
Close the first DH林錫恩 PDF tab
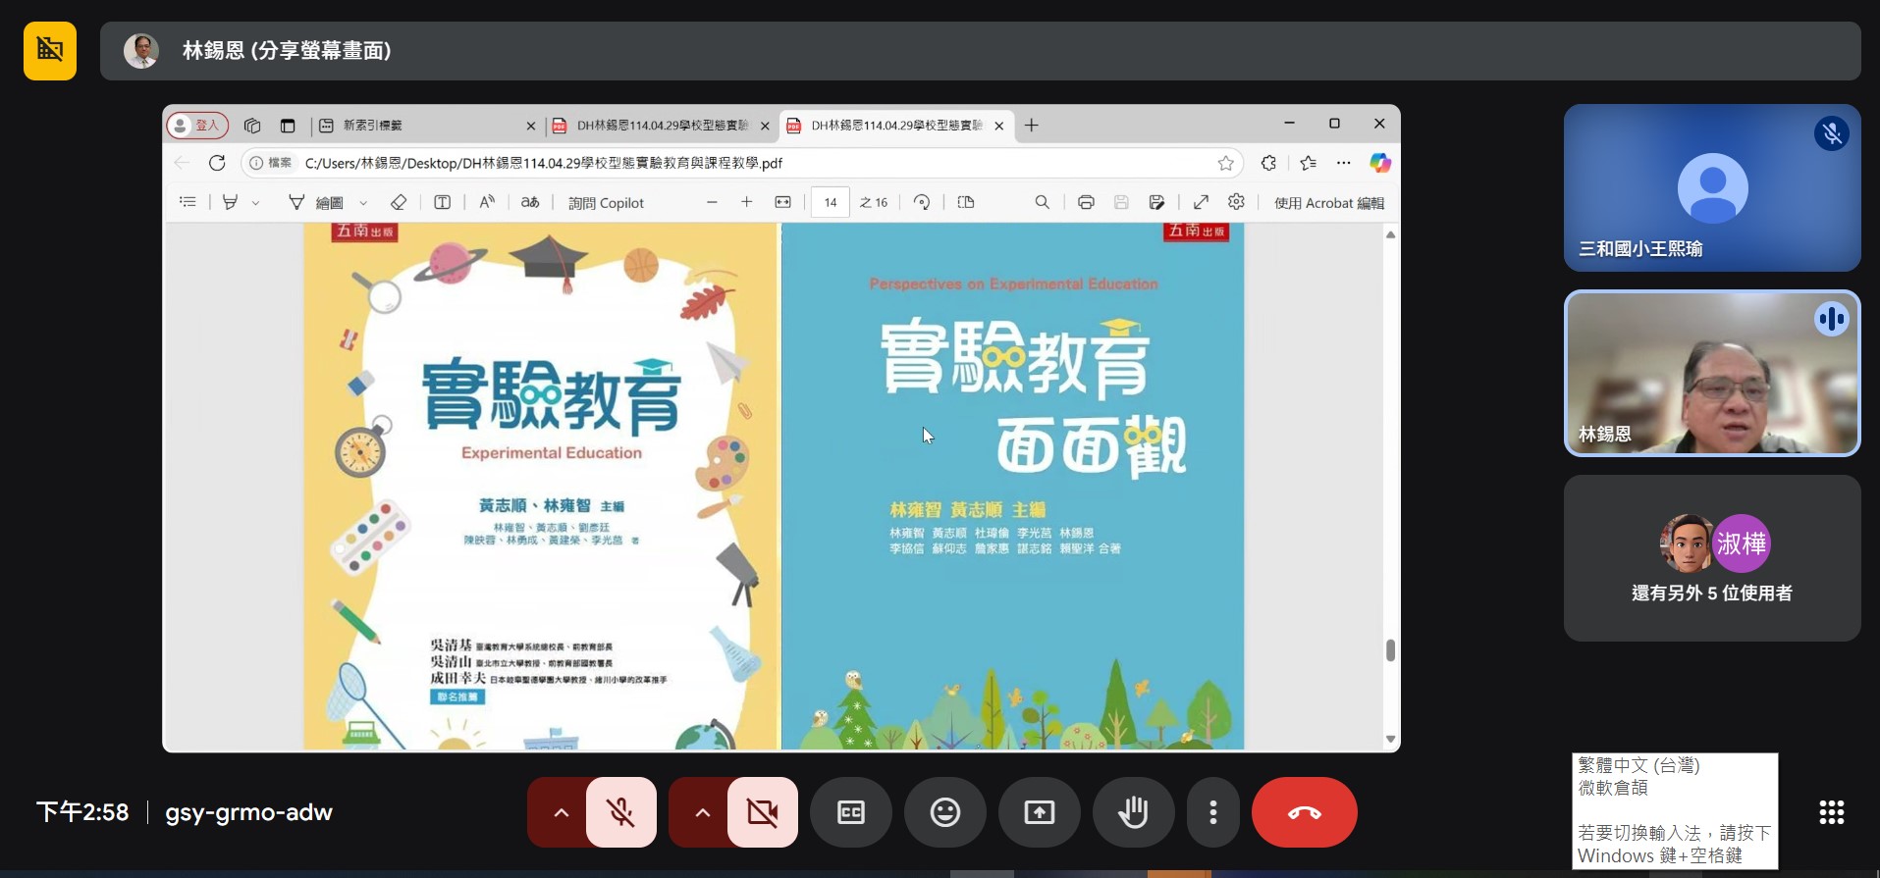pyautogui.click(x=765, y=126)
